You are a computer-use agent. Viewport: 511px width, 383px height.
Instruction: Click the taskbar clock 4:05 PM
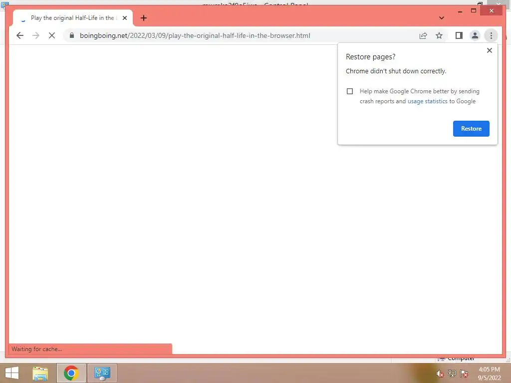pos(489,370)
